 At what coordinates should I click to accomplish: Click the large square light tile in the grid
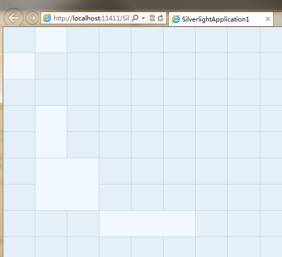(x=67, y=184)
